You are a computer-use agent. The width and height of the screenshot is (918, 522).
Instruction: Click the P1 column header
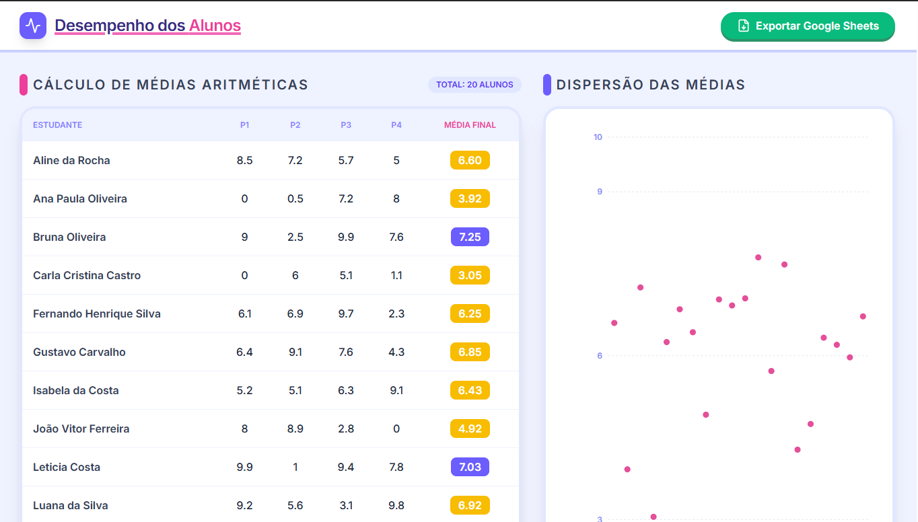(245, 125)
